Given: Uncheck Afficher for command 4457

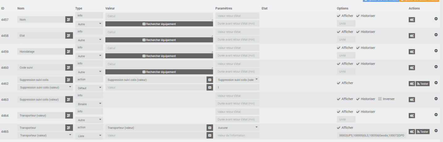Looking at the screenshot, I should coord(339,16).
